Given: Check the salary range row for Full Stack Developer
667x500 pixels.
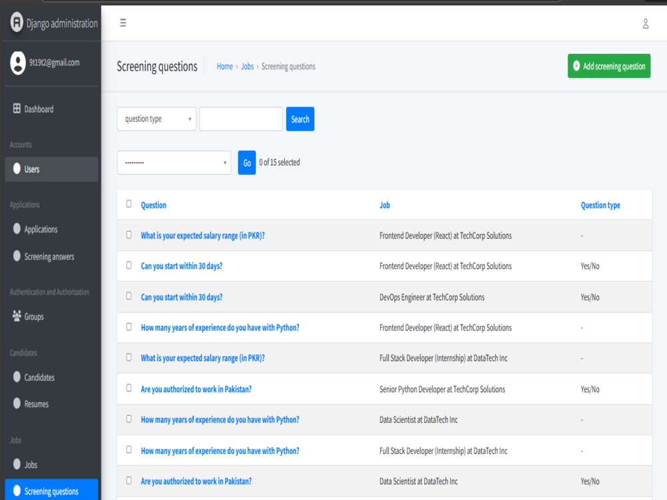Looking at the screenshot, I should click(x=129, y=357).
